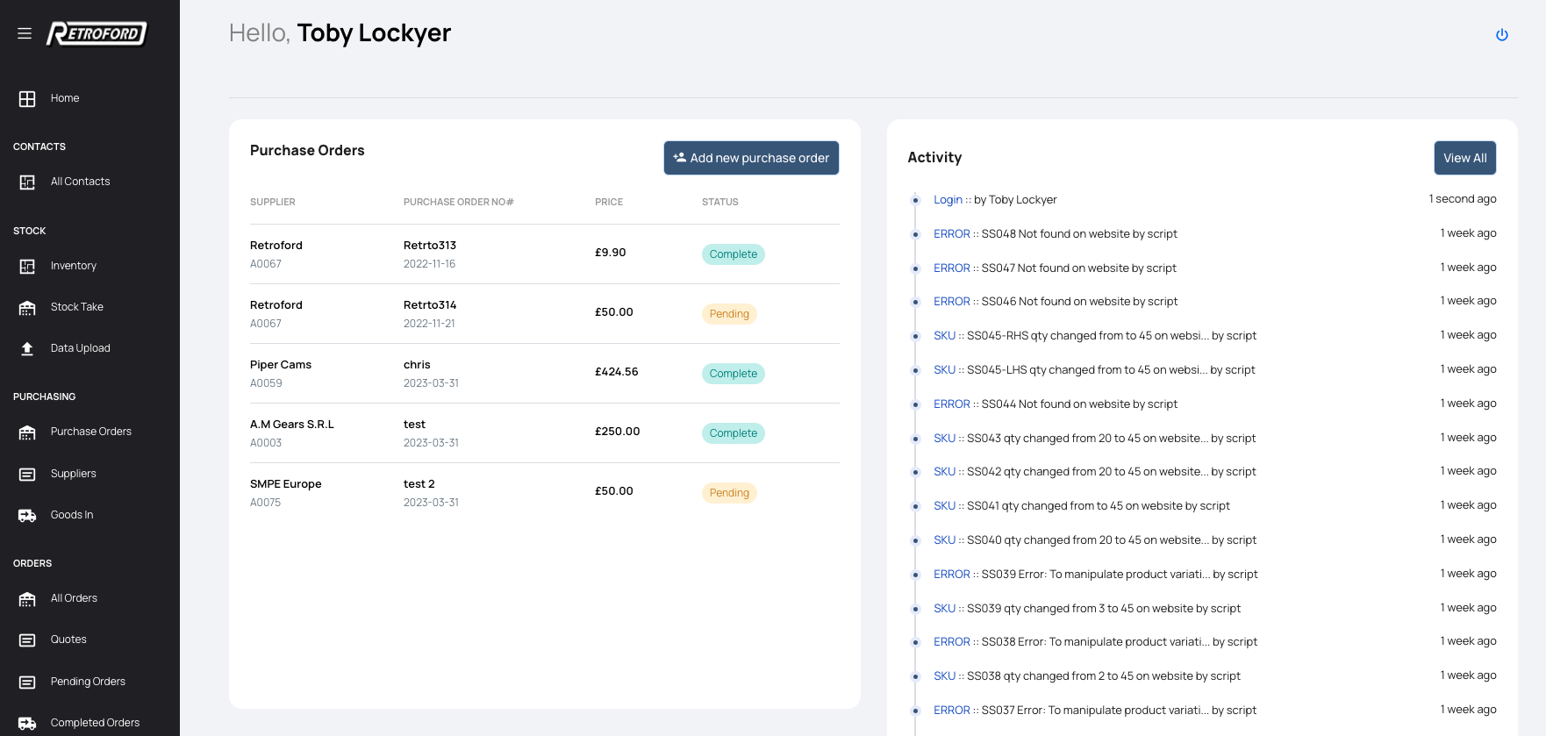
Task: Click Pending status for Retrto314
Action: point(729,314)
